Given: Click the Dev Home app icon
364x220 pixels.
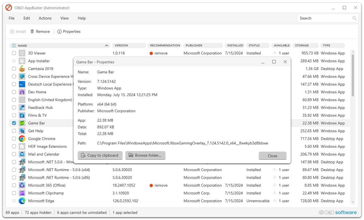Looking at the screenshot, I should pyautogui.click(x=22, y=92).
